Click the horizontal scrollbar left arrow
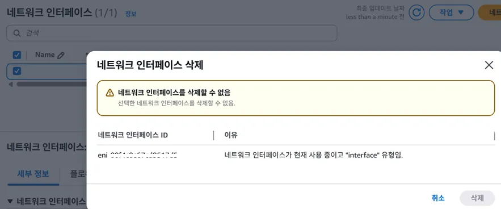Screen dimensions: 501x209 [x=11, y=84]
